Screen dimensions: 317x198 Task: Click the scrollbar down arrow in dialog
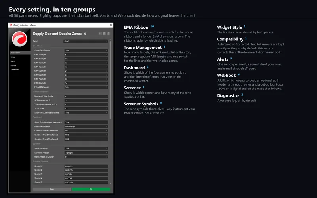click(x=110, y=183)
